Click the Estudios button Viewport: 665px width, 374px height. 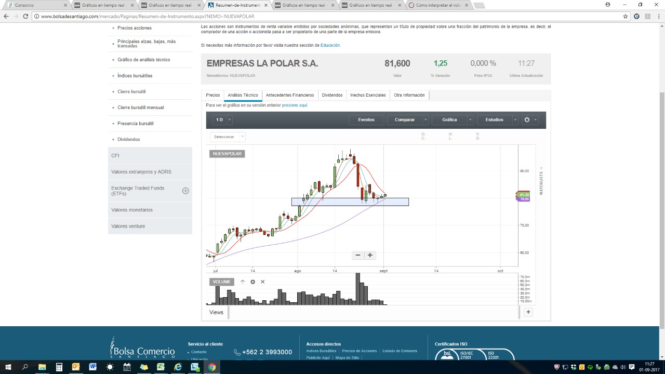coord(495,120)
